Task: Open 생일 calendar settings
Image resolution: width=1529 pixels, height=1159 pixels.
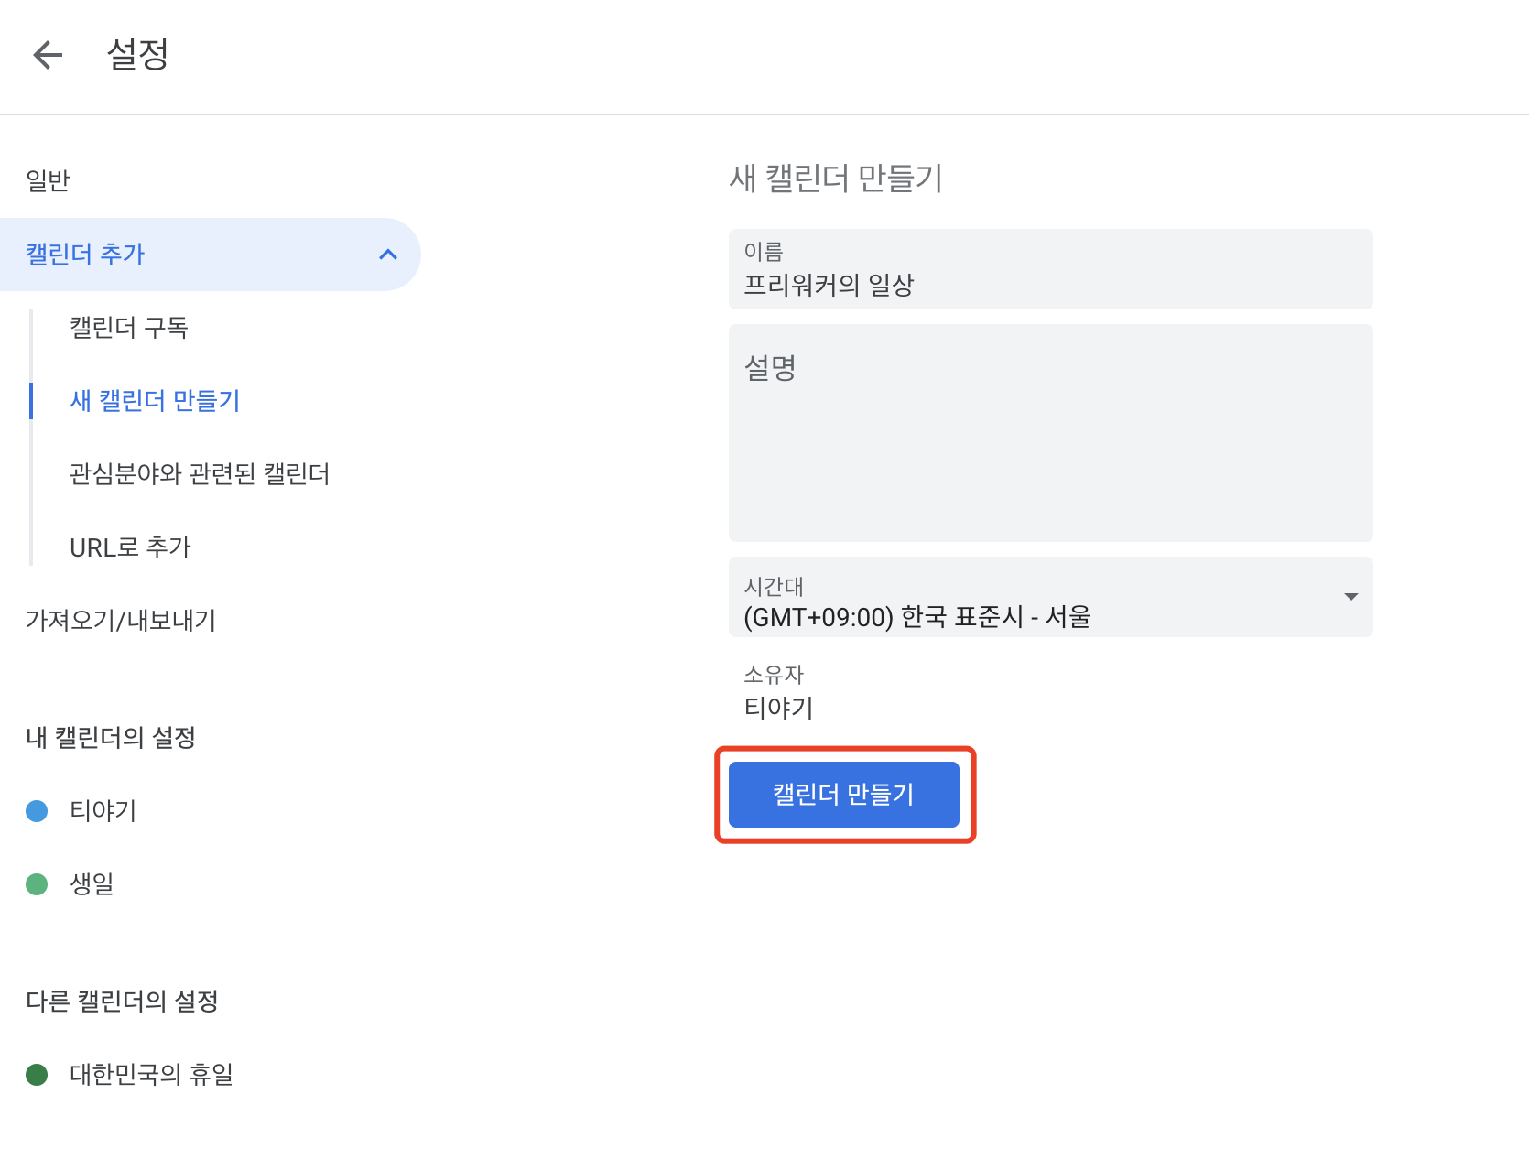Action: [x=92, y=883]
